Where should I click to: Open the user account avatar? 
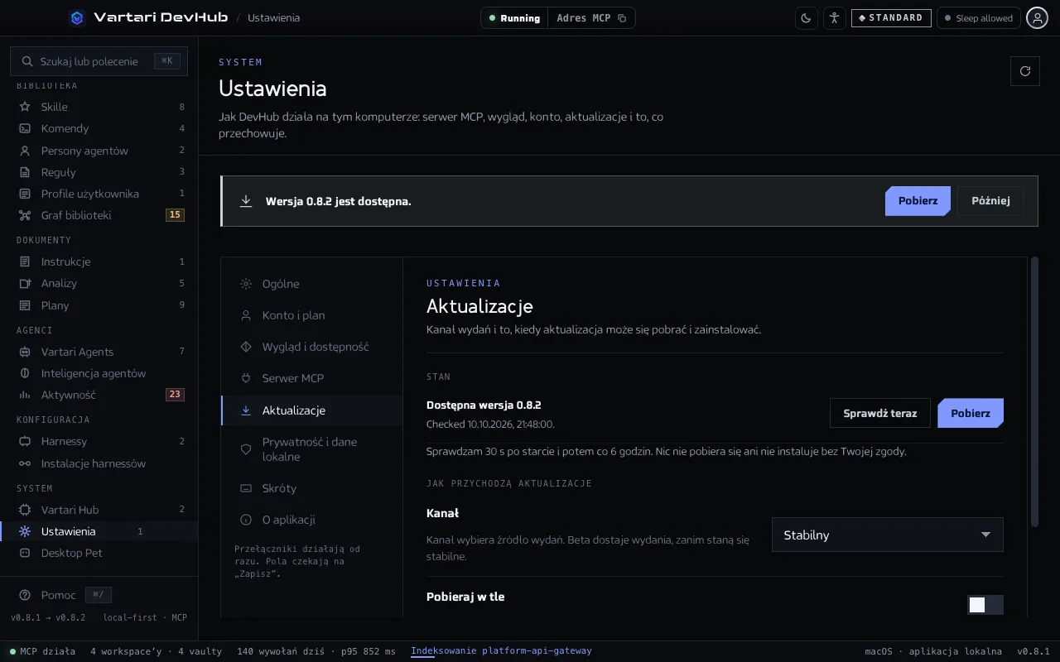1037,18
